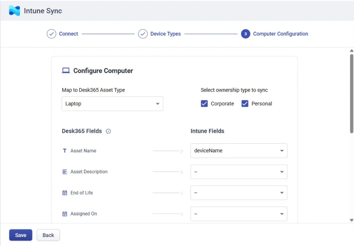Go back with the Back button

48,235
